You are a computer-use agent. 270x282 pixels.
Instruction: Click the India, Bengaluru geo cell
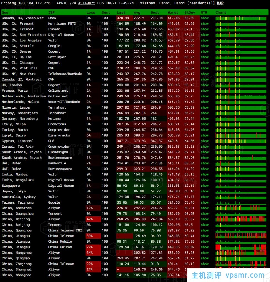coord(18,180)
